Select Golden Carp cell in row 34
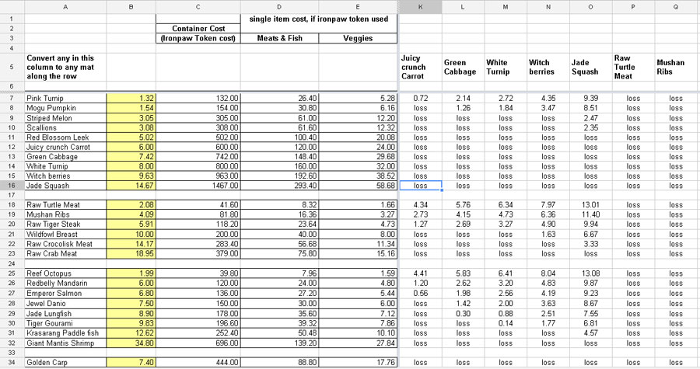 click(x=65, y=362)
